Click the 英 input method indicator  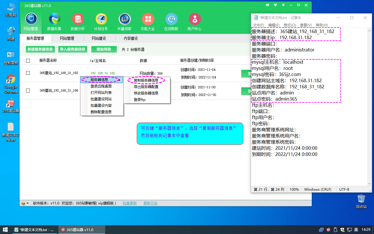pyautogui.click(x=356, y=230)
